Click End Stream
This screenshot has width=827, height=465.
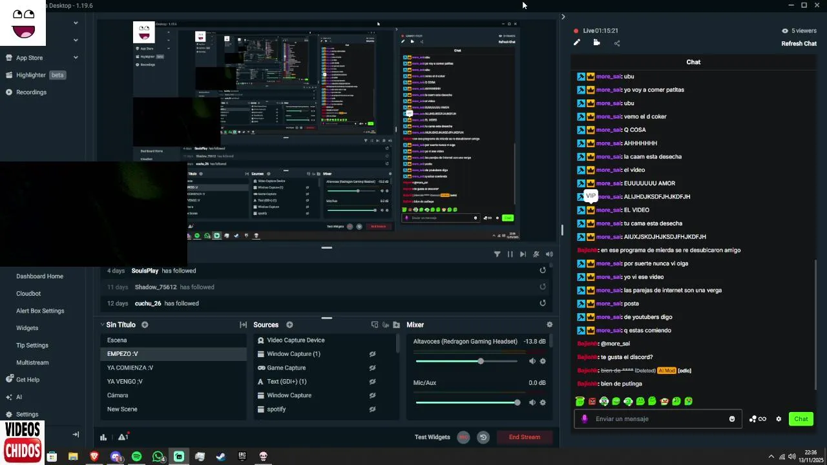click(x=525, y=437)
